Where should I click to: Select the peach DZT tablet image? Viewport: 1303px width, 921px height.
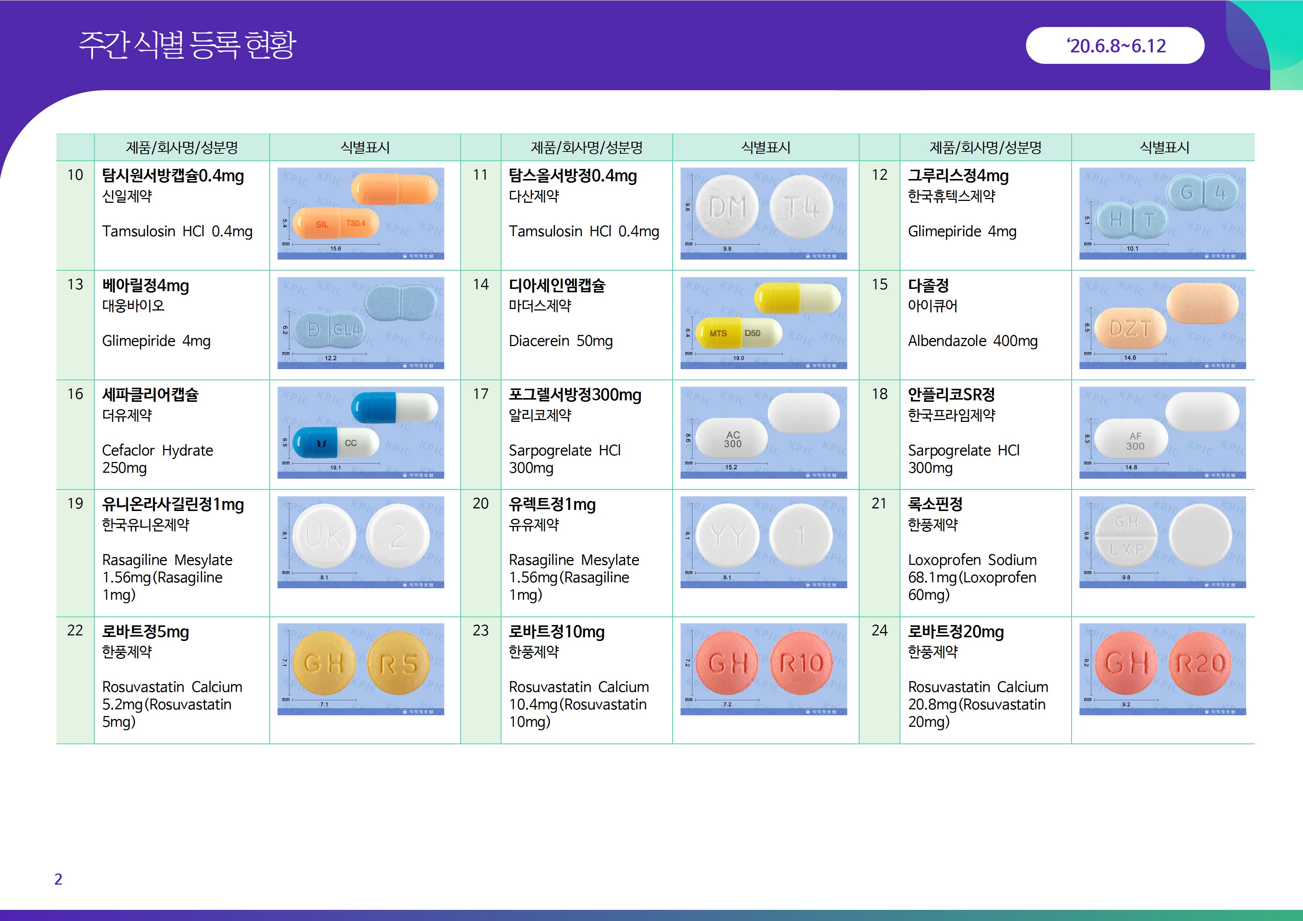1162,323
